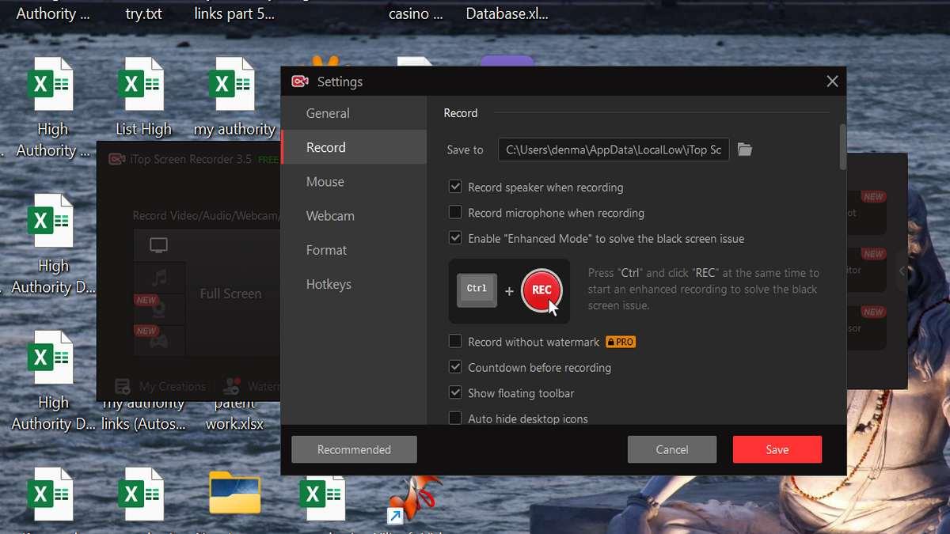The image size is (950, 534).
Task: Open the List High Excel file icon
Action: click(x=141, y=84)
